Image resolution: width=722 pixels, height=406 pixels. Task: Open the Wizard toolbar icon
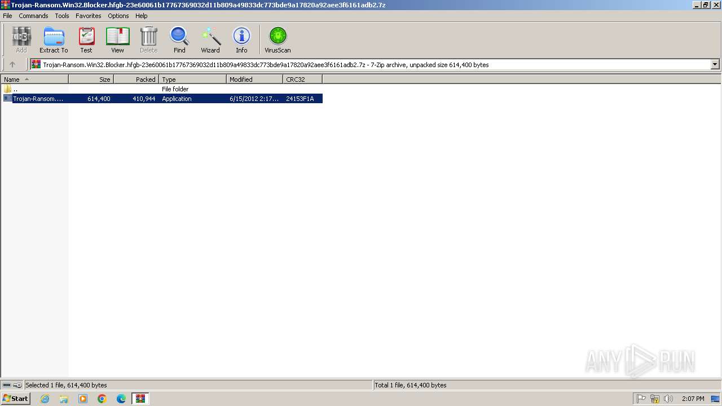click(x=210, y=40)
